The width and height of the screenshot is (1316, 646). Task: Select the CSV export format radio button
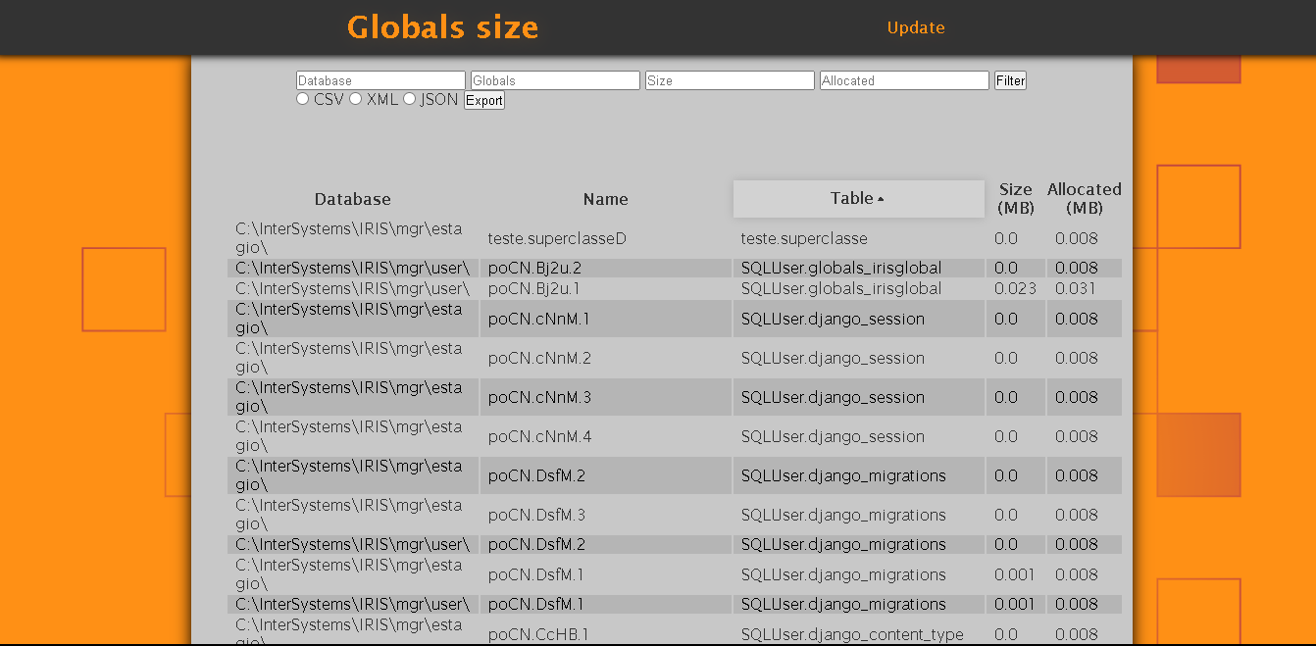coord(302,99)
